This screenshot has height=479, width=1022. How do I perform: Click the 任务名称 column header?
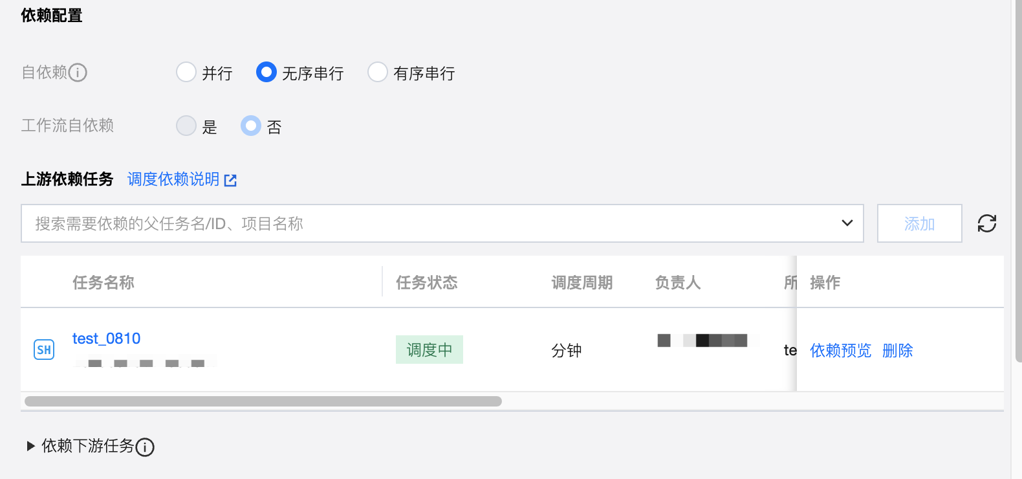click(103, 283)
